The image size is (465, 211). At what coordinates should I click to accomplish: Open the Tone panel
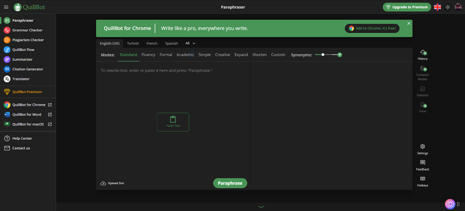423,107
